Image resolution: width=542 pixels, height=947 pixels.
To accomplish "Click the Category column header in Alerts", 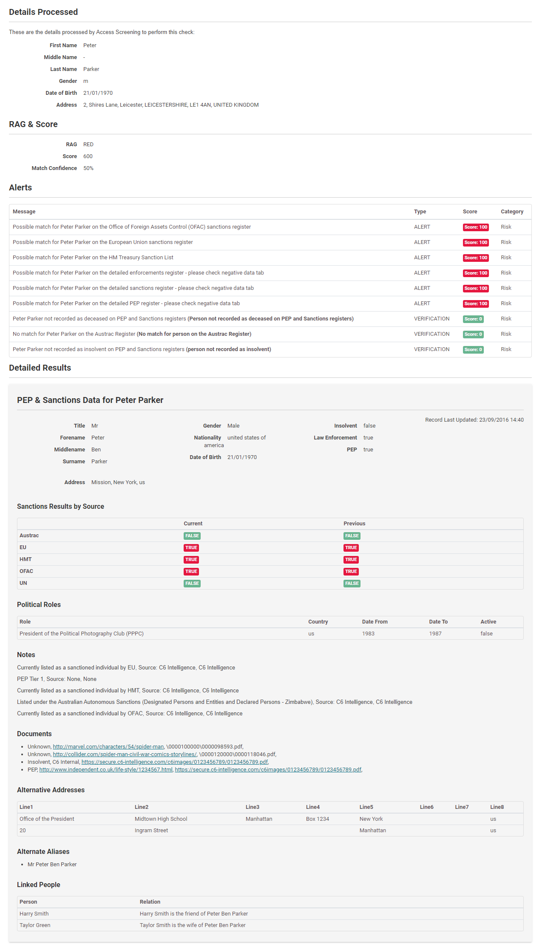I will click(x=511, y=212).
